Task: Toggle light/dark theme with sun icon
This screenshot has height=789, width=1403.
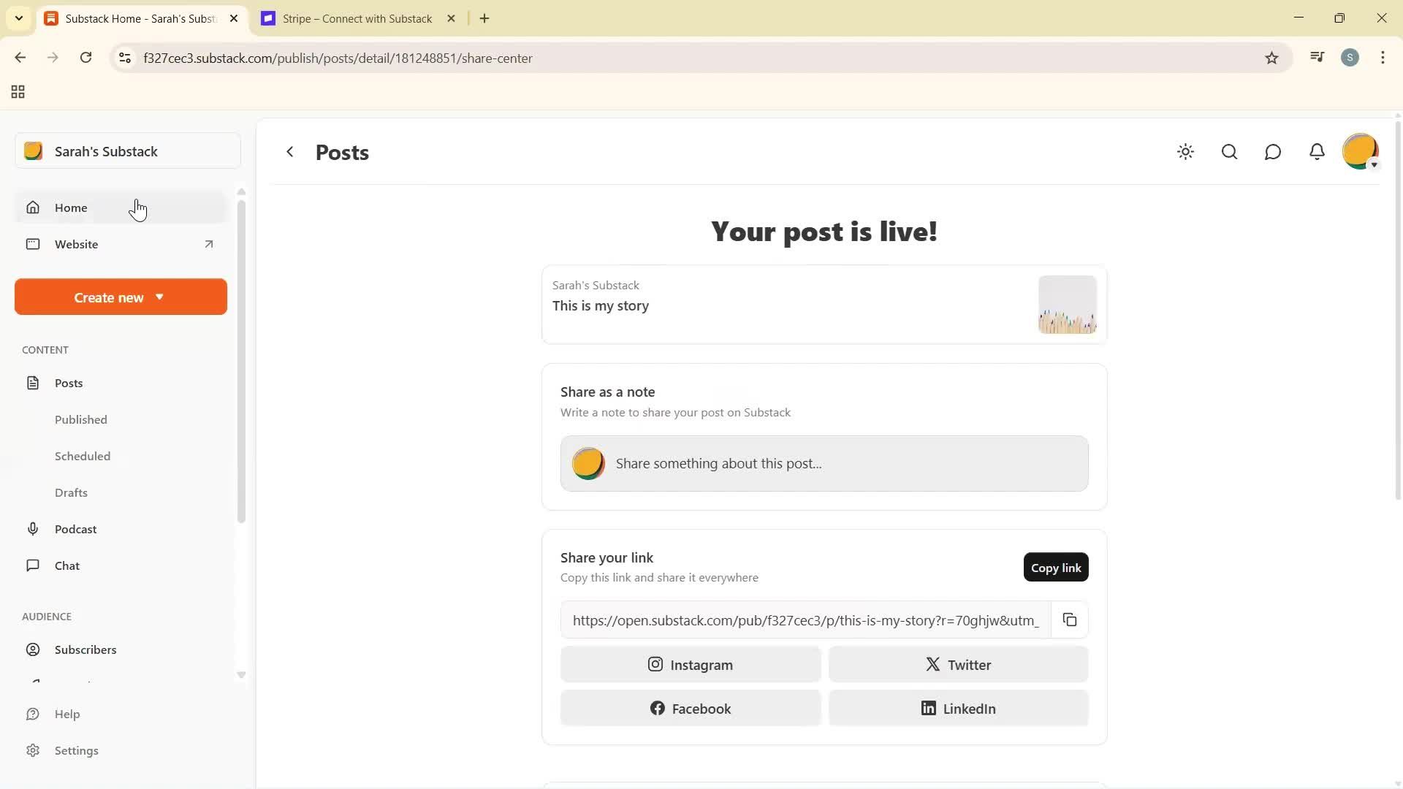Action: 1185,152
